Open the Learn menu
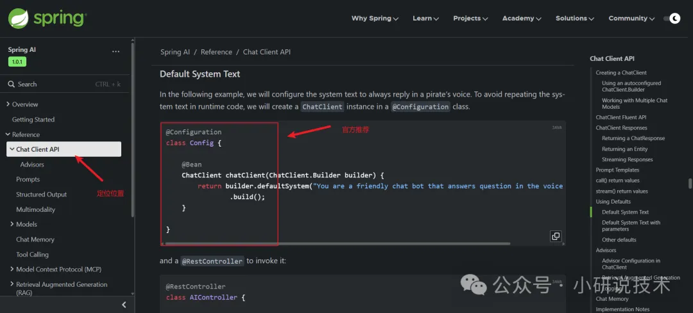 point(425,19)
